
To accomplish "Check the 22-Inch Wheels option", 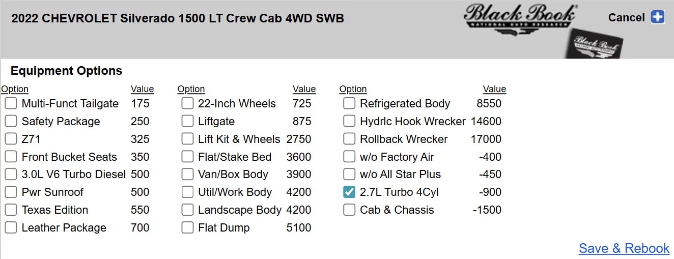I will coord(188,104).
